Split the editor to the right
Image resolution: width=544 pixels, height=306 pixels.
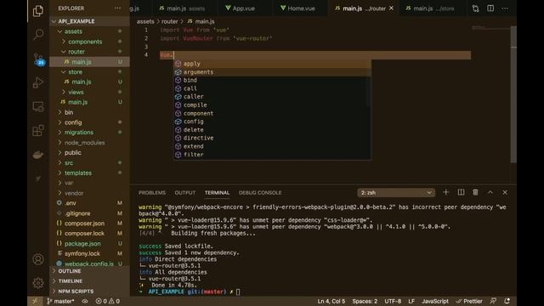490,8
